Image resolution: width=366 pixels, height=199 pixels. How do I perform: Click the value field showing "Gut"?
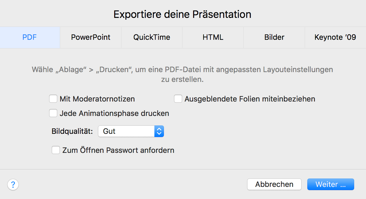coord(124,131)
